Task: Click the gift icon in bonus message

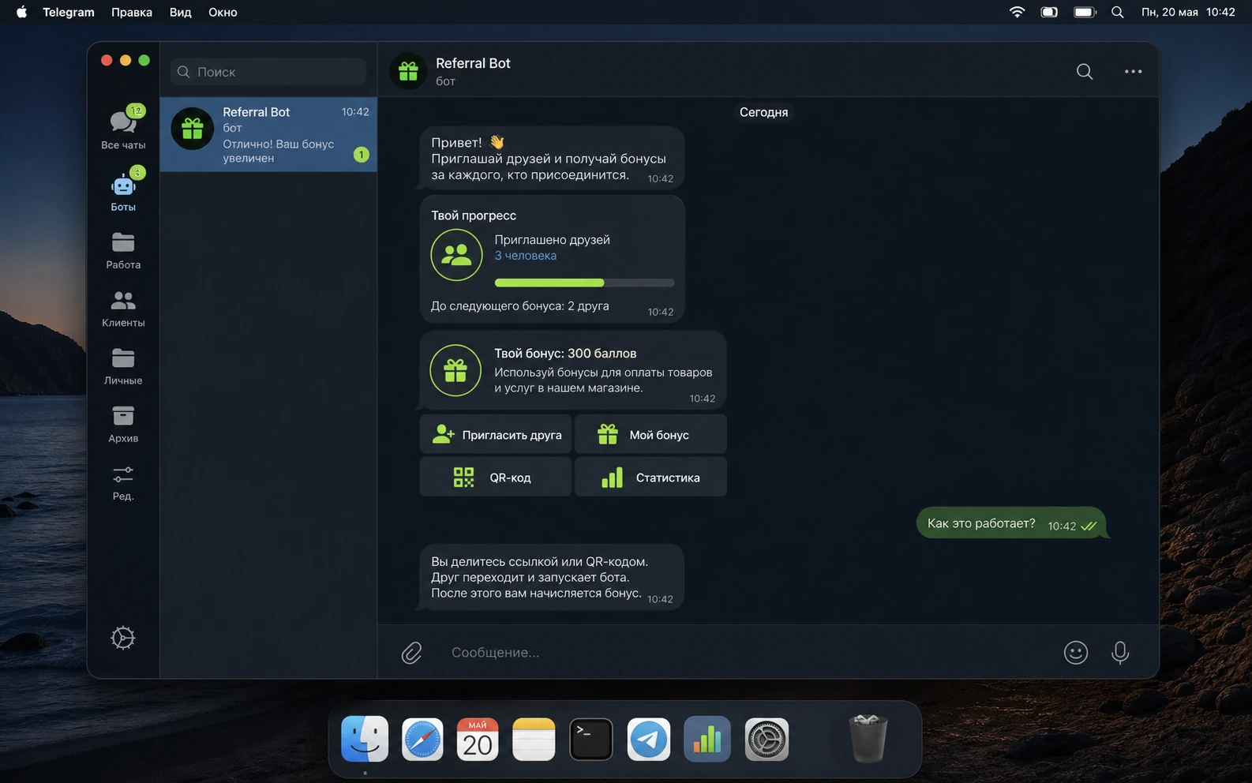Action: (455, 370)
